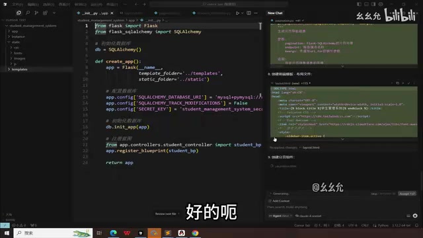Close the __init__.py editor tab

tap(112, 13)
